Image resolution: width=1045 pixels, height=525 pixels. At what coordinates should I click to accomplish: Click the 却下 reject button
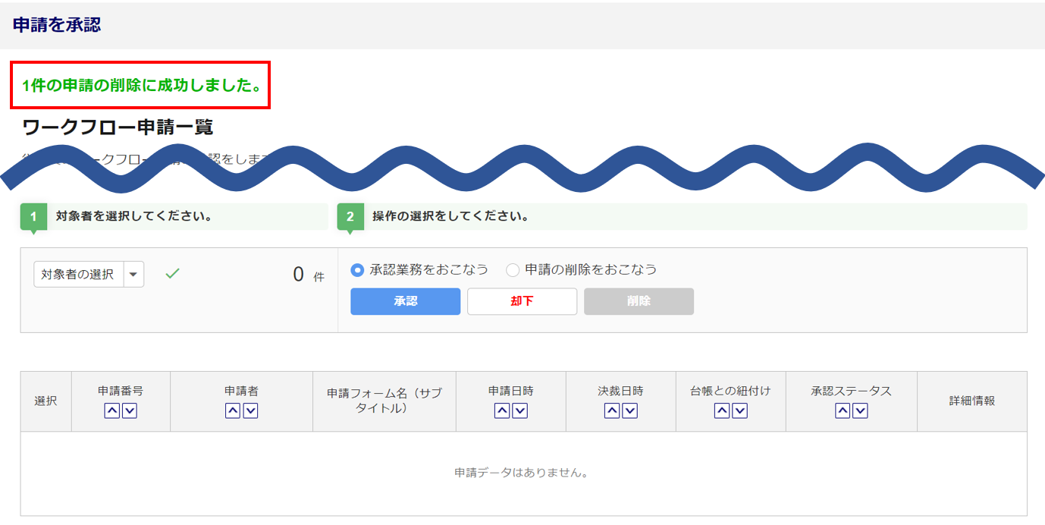click(x=522, y=301)
